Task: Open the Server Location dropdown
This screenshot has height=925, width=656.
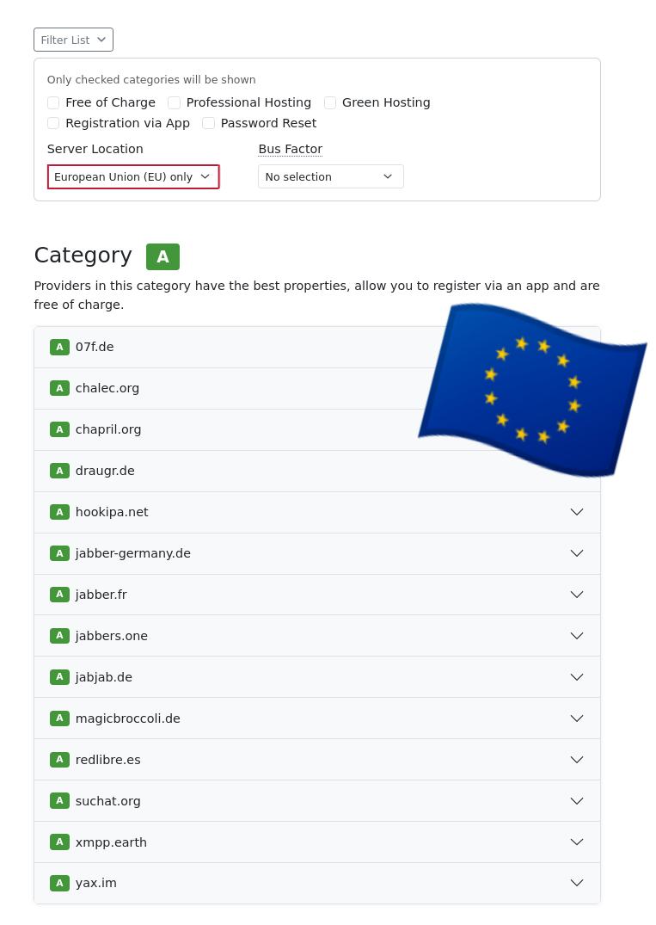Action: (133, 176)
